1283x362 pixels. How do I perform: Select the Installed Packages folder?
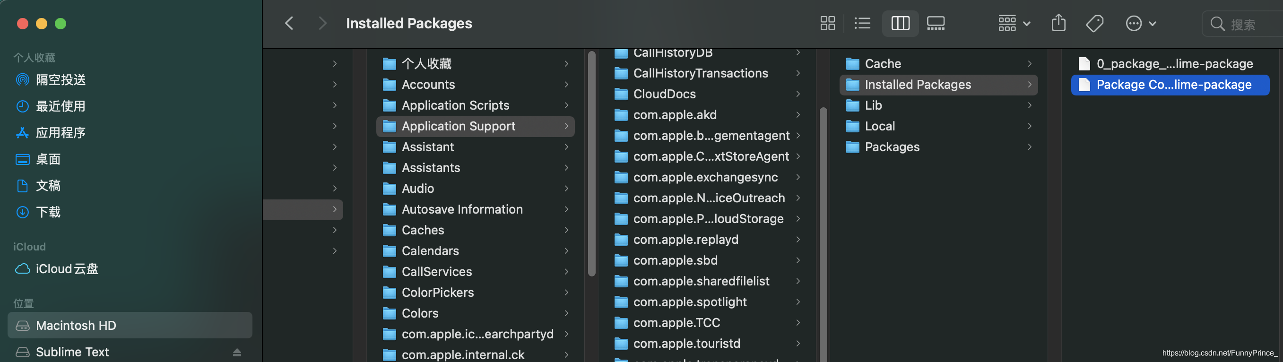[938, 85]
